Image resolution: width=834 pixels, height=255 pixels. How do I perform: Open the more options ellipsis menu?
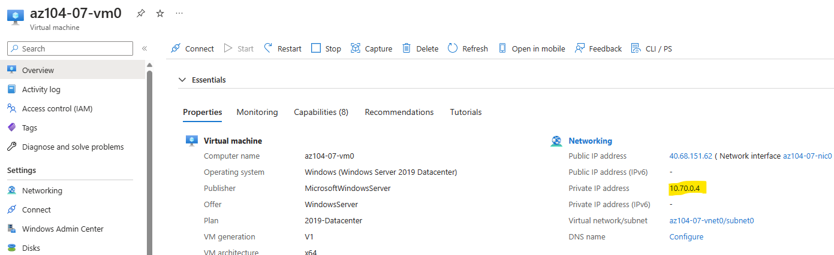click(x=180, y=13)
